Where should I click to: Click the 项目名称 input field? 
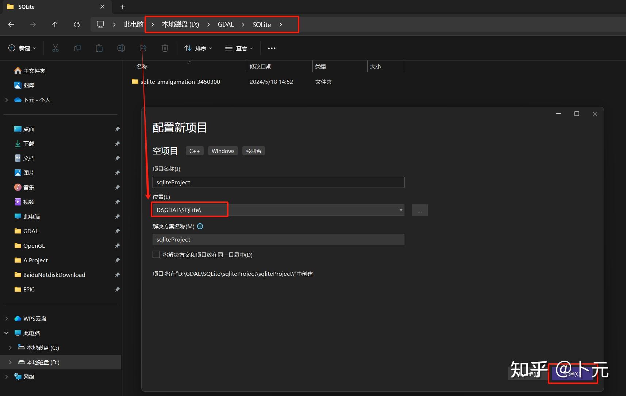coord(279,182)
